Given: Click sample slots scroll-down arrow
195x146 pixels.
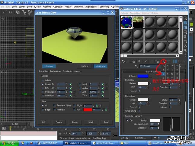Looking at the screenshot, I should tap(181, 53).
